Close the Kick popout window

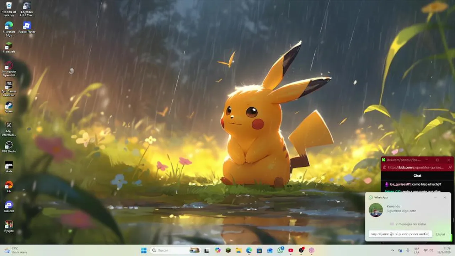tap(449, 160)
